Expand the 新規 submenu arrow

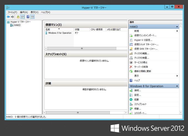[177, 31]
